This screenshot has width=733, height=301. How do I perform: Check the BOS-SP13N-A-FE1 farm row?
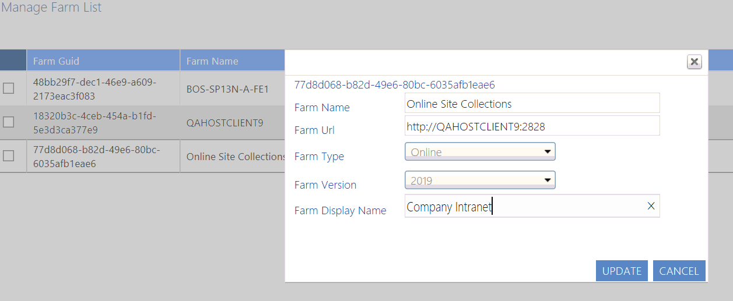9,88
